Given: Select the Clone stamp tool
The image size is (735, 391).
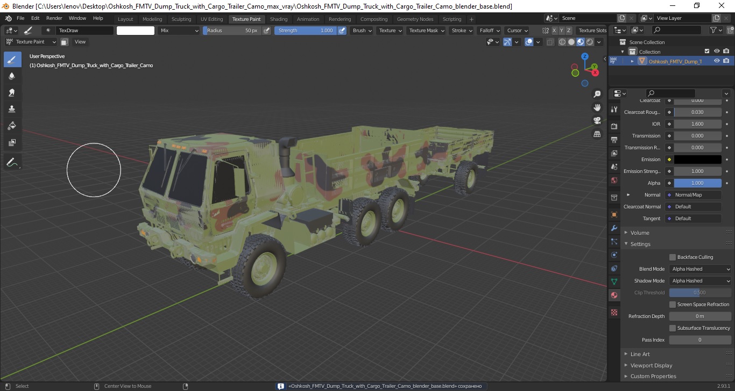Looking at the screenshot, I should pos(12,109).
